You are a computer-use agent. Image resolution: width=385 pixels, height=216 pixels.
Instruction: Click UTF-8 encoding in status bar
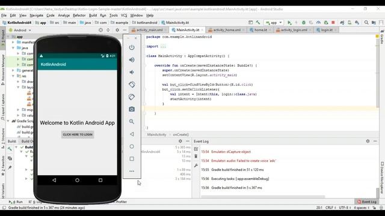pos(345,208)
